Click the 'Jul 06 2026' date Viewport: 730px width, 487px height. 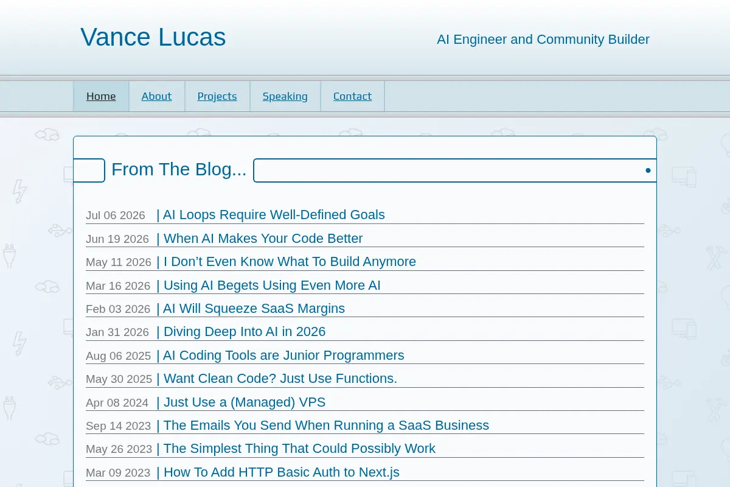click(x=116, y=215)
